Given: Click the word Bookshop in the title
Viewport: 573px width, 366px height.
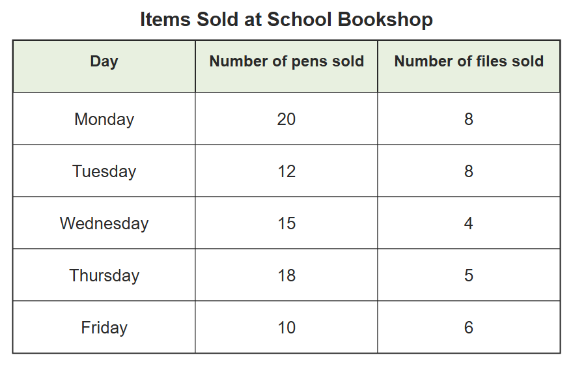Looking at the screenshot, I should click(x=385, y=20).
